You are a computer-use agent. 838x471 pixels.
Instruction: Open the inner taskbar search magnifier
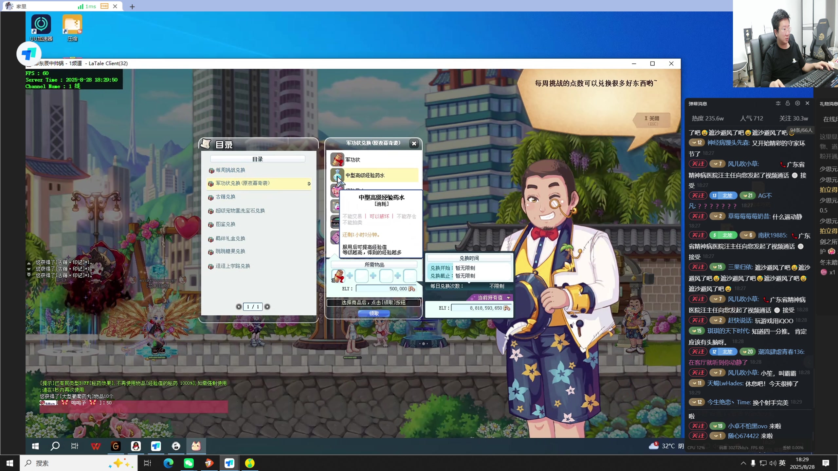tap(55, 446)
